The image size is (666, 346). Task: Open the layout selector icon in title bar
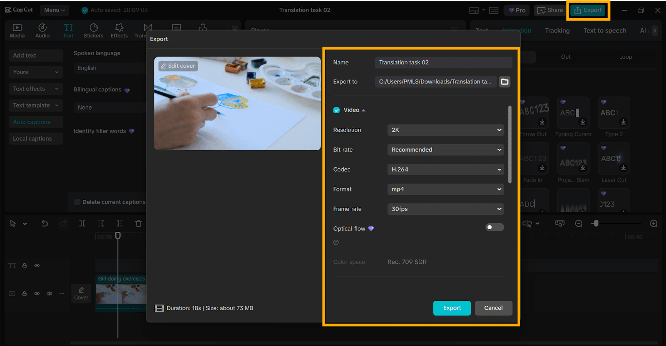474,10
